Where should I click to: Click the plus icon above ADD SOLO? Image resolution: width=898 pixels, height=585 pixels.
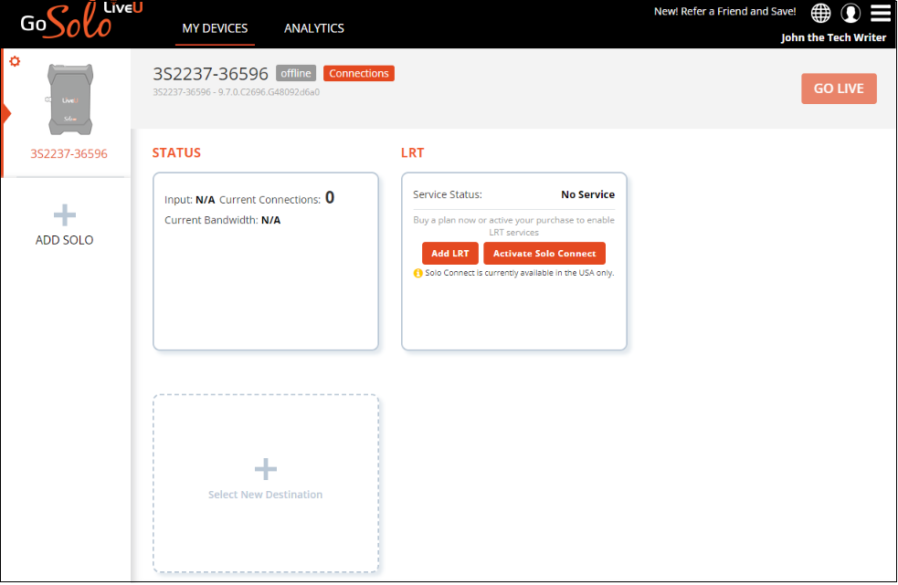[x=65, y=215]
